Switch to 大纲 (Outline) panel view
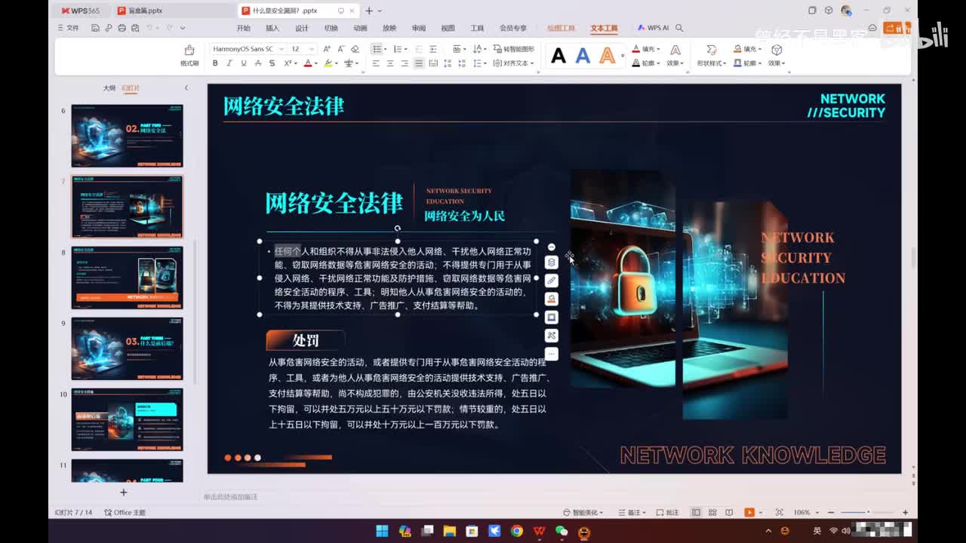 (x=109, y=88)
